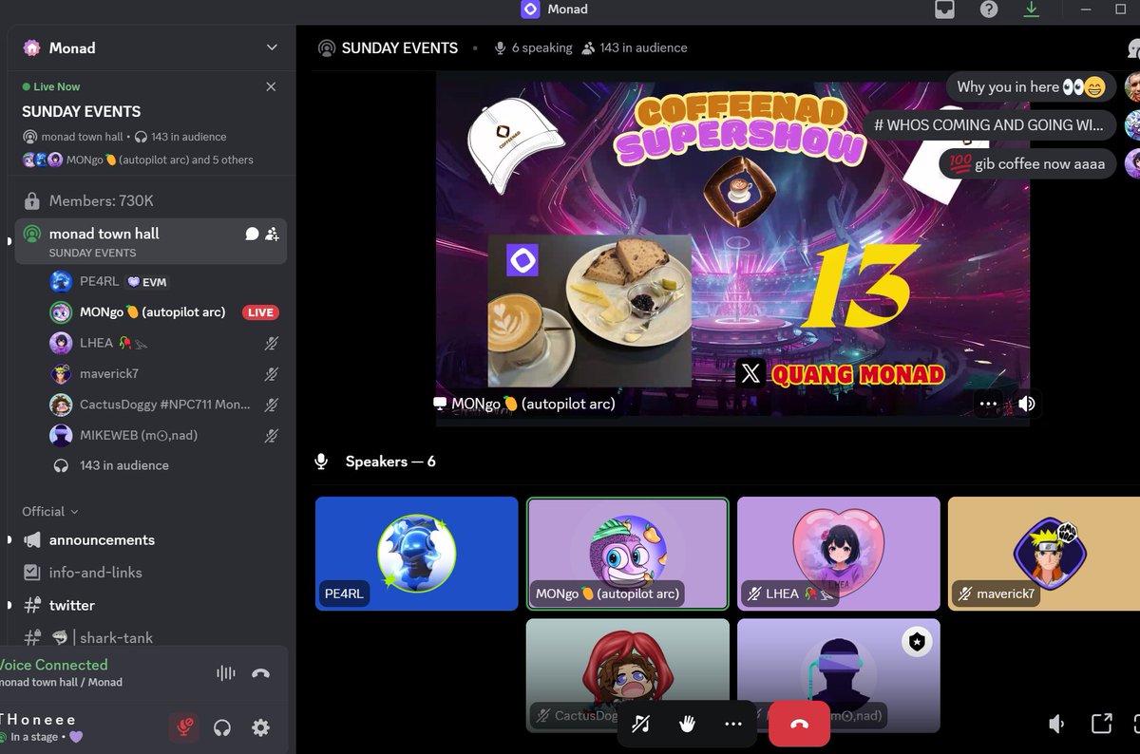Screen dimensions: 1140x754
Task: Enter full screen for stage
Action: (1138, 724)
